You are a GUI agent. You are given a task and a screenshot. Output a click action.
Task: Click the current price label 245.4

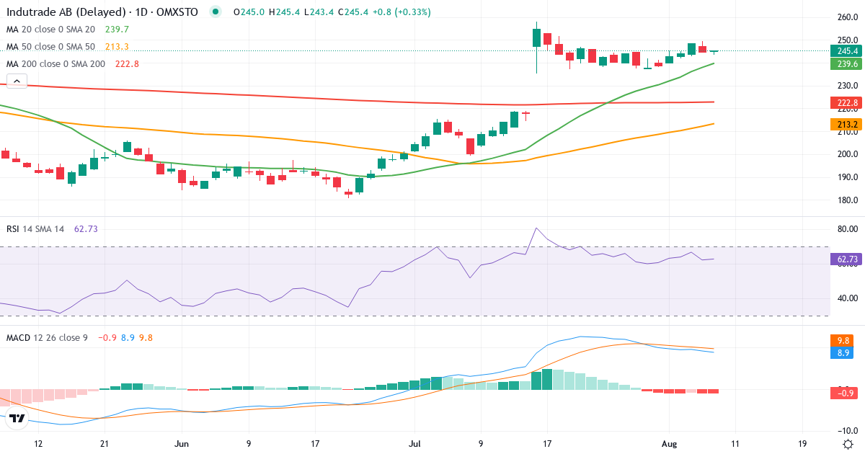848,51
